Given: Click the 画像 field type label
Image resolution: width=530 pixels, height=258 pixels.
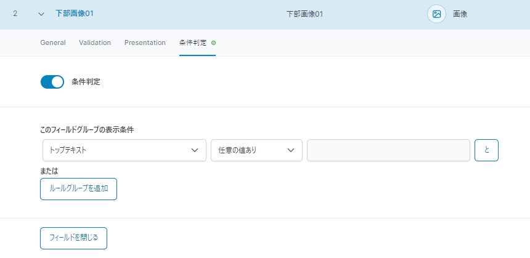Looking at the screenshot, I should click(460, 14).
